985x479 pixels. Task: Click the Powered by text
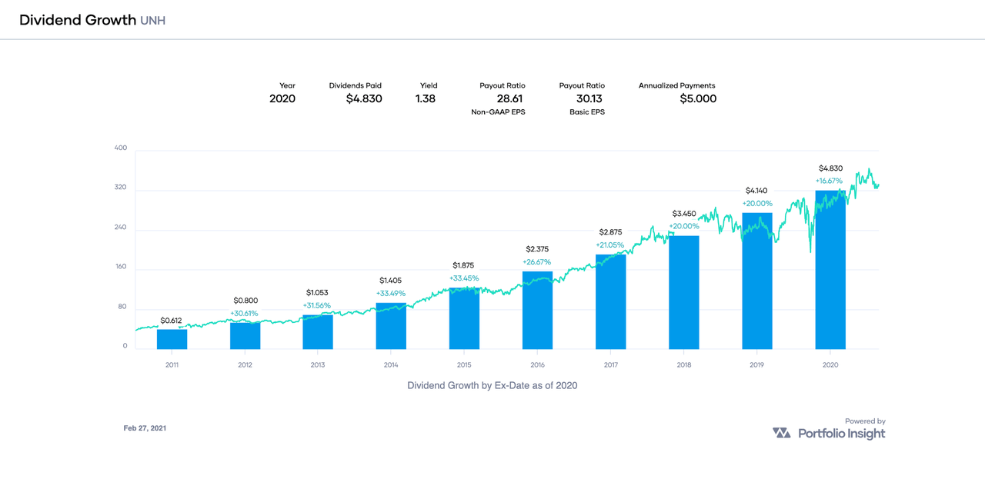tap(865, 421)
